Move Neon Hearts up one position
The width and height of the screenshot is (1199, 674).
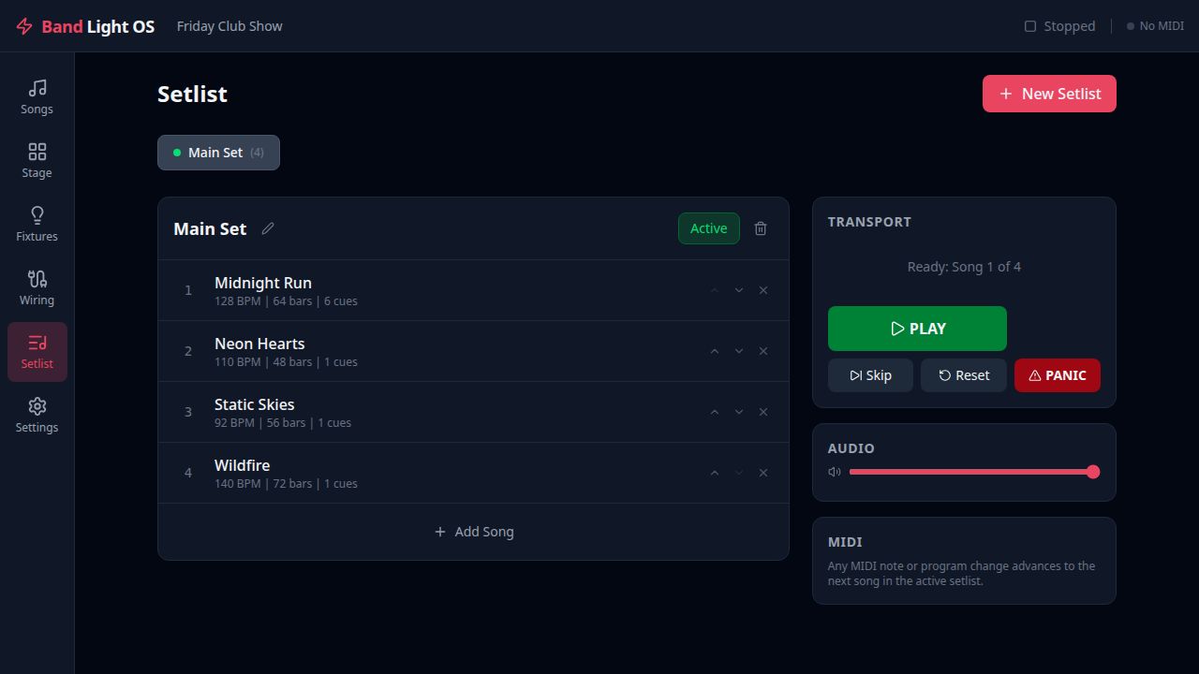(715, 351)
